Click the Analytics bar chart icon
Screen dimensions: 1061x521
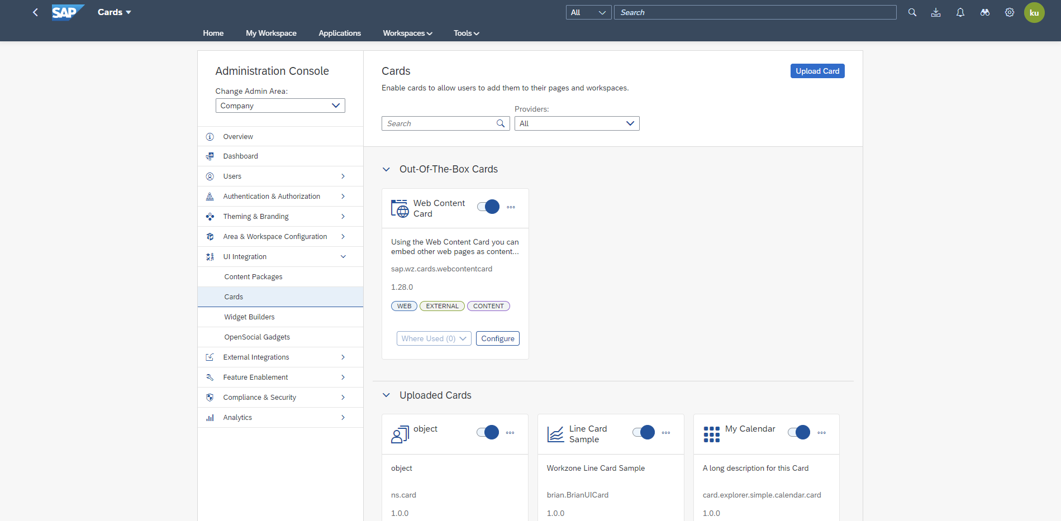210,418
